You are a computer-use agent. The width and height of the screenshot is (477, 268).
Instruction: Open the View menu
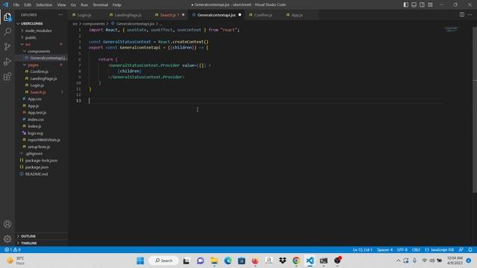pyautogui.click(x=61, y=5)
